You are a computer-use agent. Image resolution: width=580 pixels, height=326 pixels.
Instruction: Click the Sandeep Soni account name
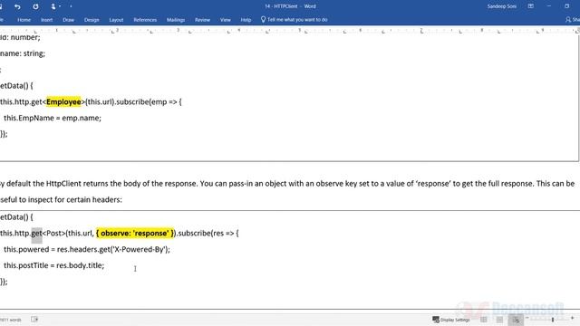point(501,6)
